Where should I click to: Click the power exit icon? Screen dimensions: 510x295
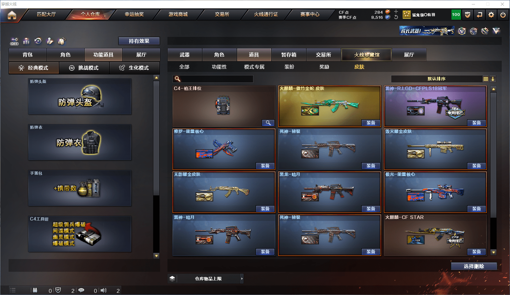coord(503,15)
